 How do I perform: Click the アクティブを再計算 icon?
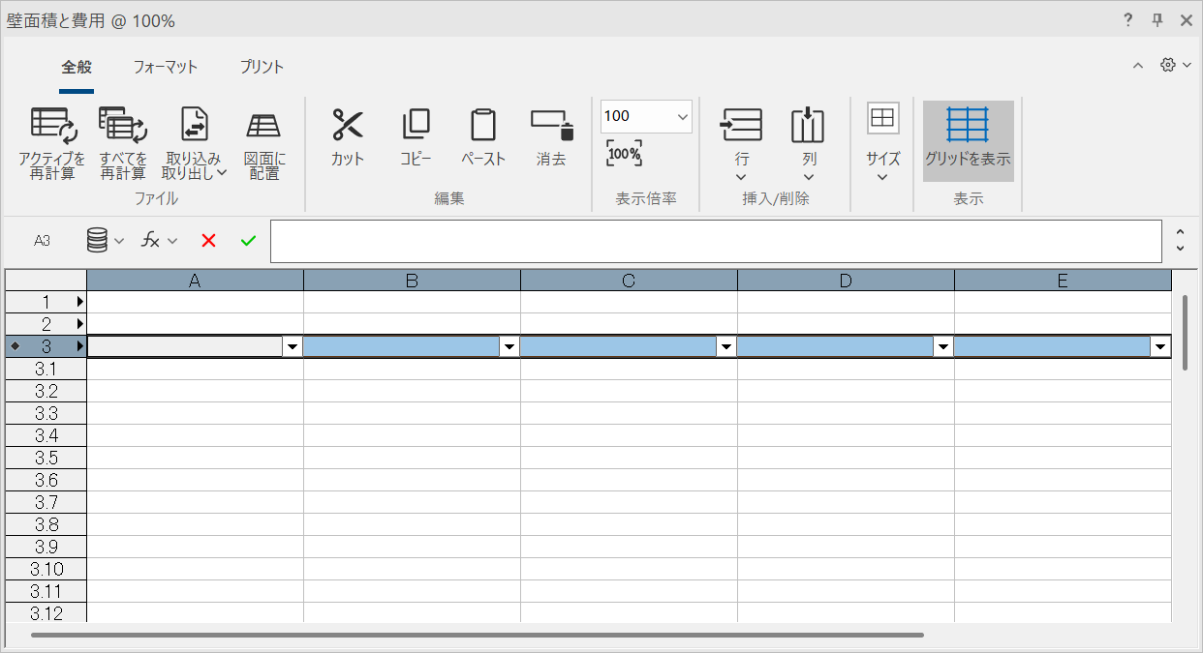tap(53, 126)
